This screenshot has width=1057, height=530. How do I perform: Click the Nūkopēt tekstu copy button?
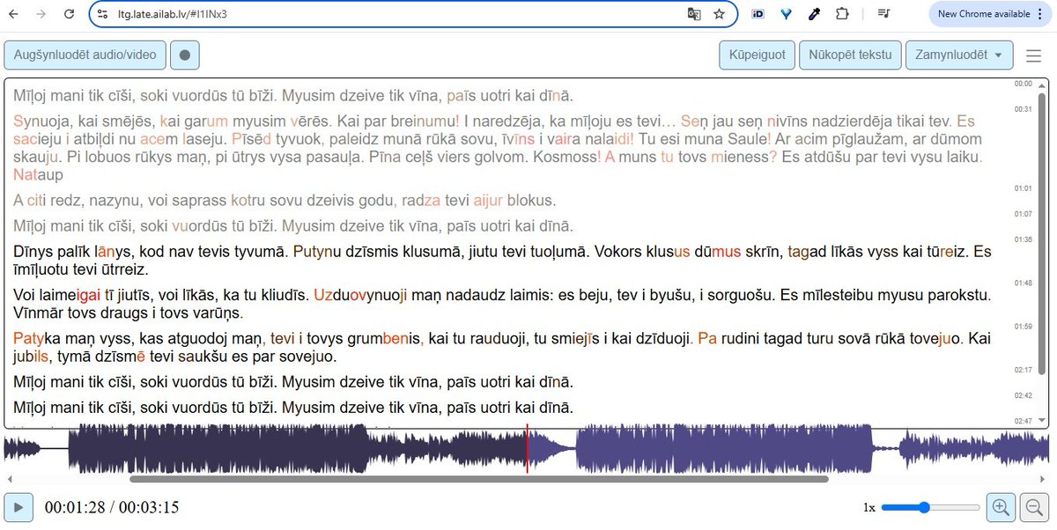point(851,55)
